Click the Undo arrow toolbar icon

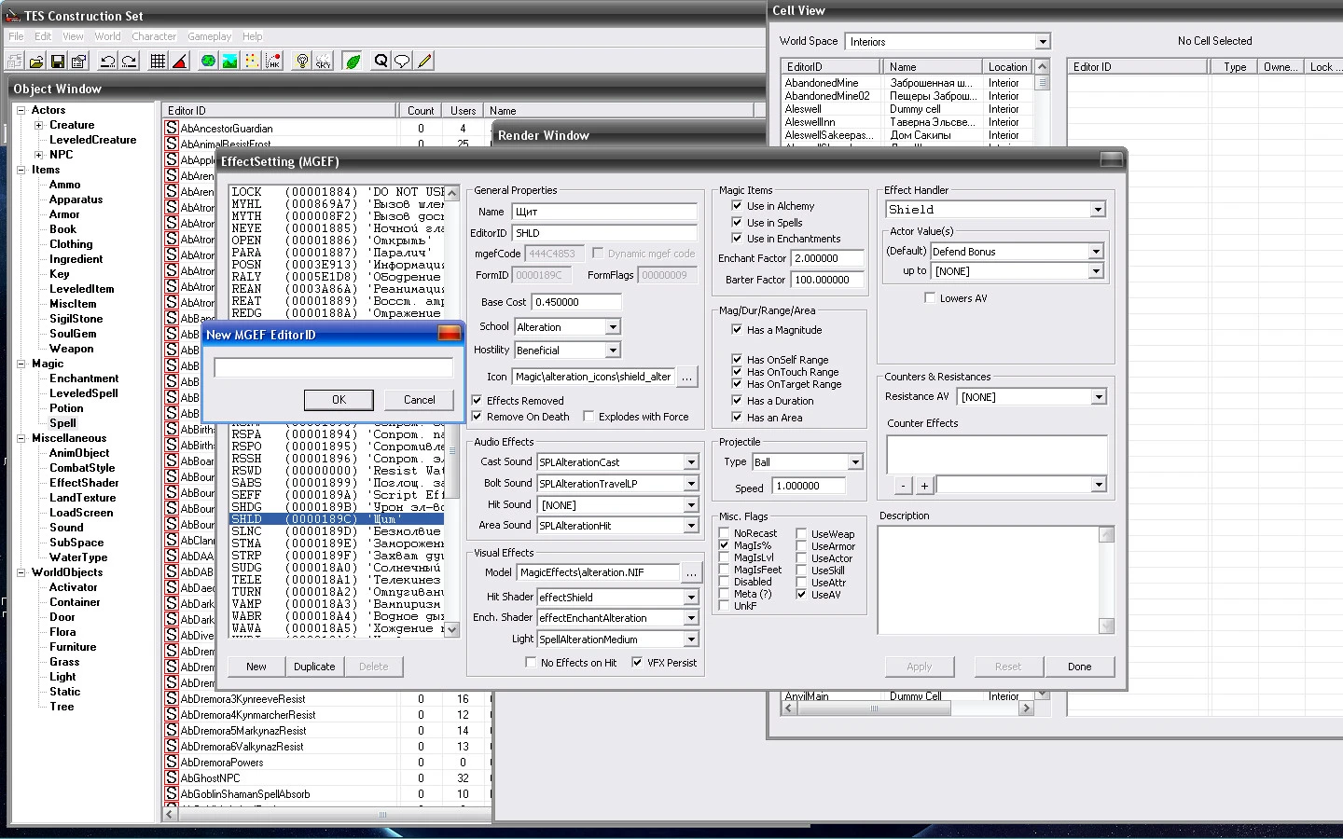pyautogui.click(x=107, y=62)
